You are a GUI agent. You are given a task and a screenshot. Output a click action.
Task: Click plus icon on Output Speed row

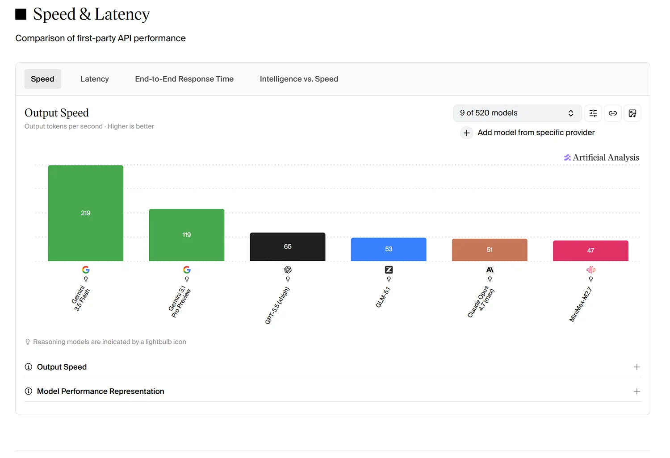pyautogui.click(x=636, y=367)
